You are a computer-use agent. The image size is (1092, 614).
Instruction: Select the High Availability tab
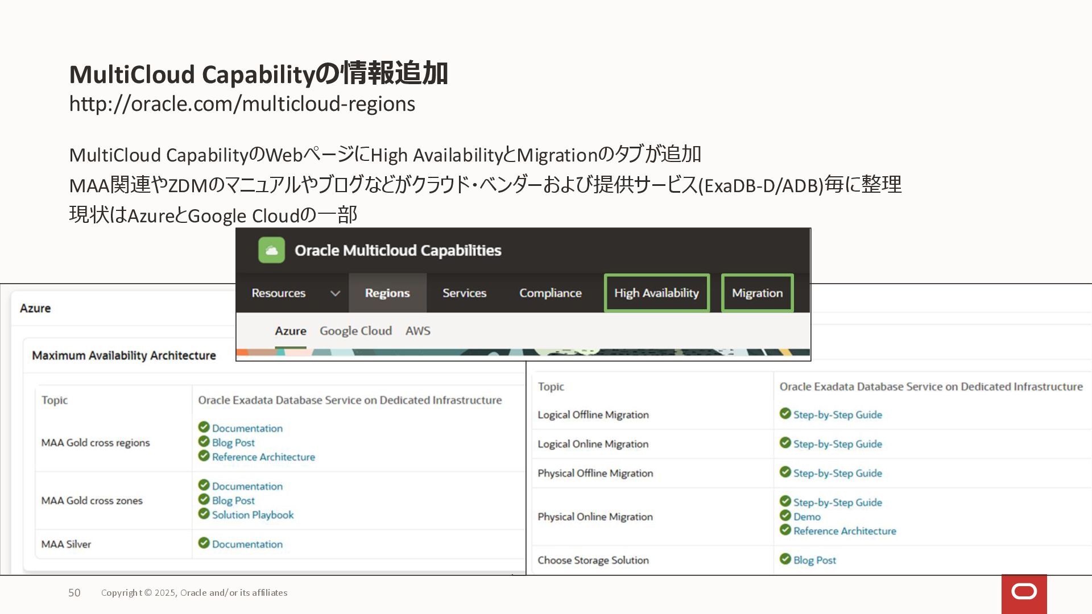point(656,293)
